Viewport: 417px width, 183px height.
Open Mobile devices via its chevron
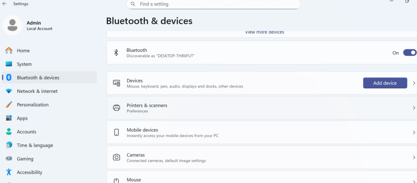414,132
